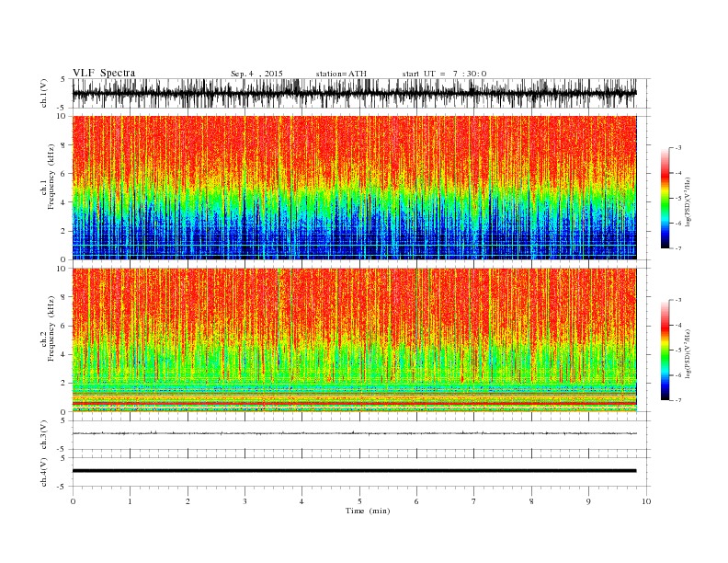Click time axis tick label "8"

(531, 501)
